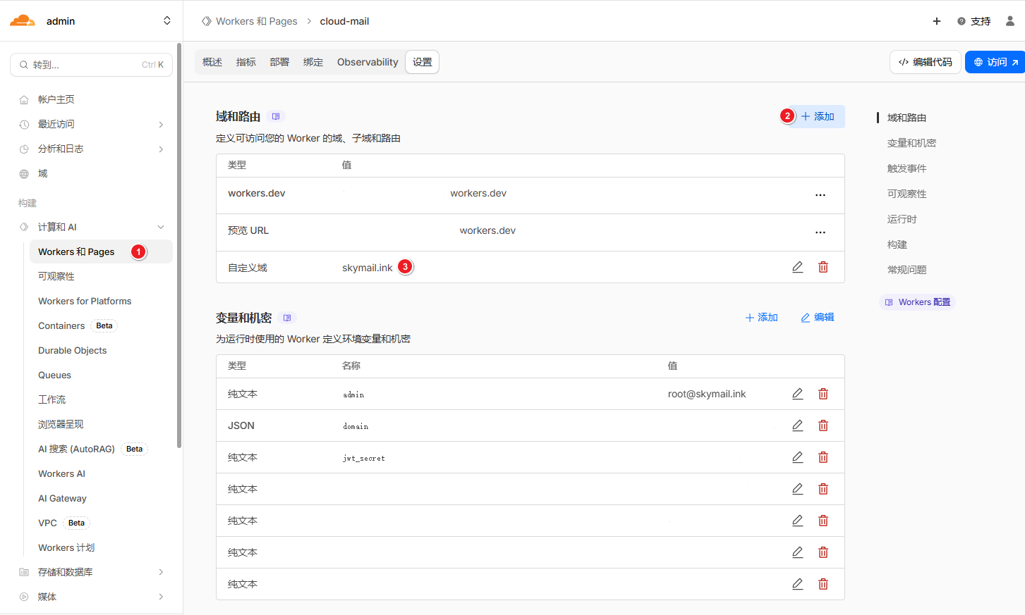Expand the Storage and Databases section
The height and width of the screenshot is (615, 1025).
click(x=161, y=572)
